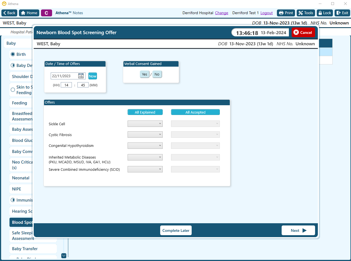Click the purple C button

coord(47,13)
